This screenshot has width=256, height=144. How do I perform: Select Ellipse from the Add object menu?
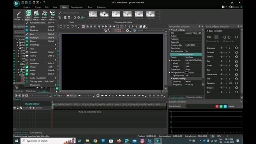point(41,41)
